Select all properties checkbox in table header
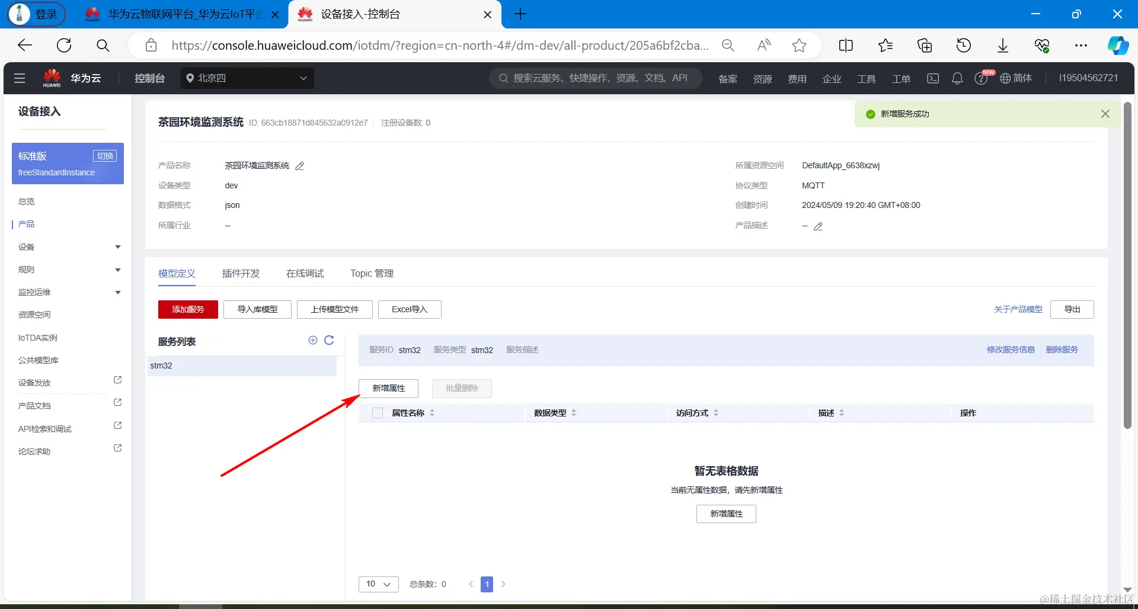This screenshot has height=609, width=1138. pyautogui.click(x=378, y=413)
